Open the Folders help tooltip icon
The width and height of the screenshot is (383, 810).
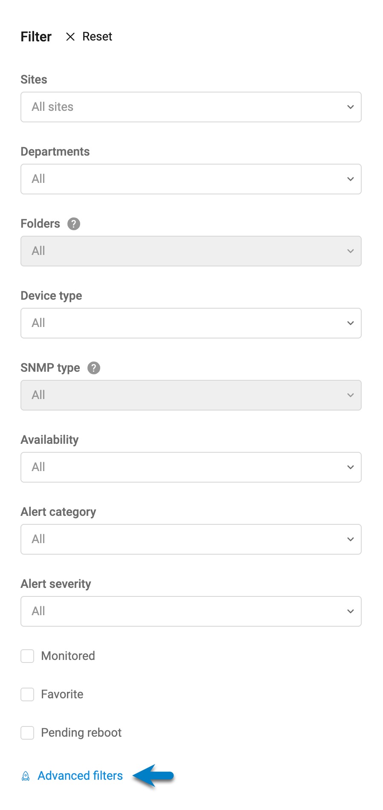[73, 223]
